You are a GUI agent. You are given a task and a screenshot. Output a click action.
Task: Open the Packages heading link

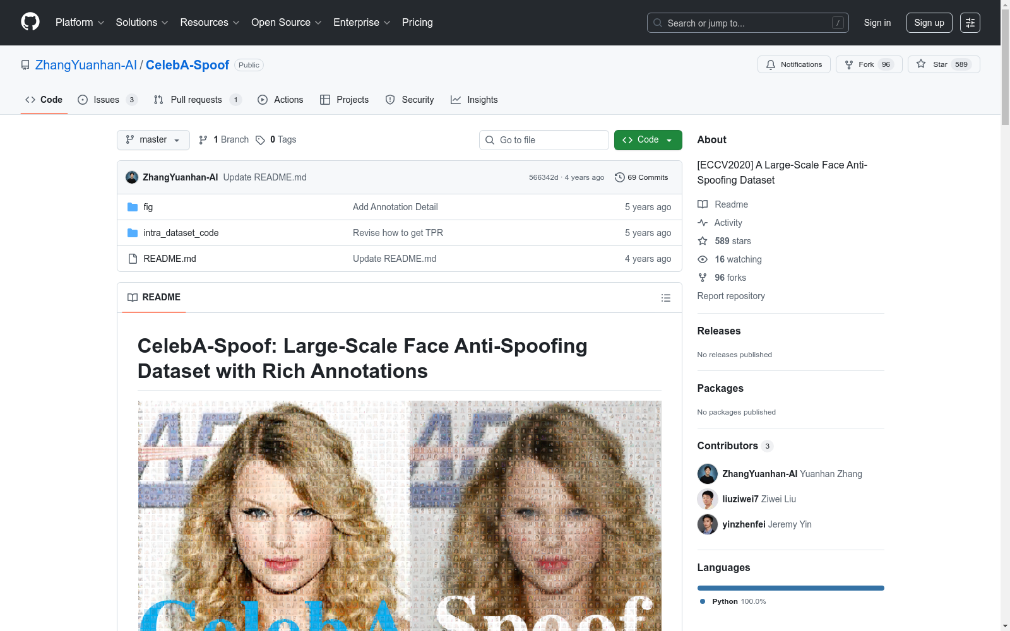click(x=720, y=388)
